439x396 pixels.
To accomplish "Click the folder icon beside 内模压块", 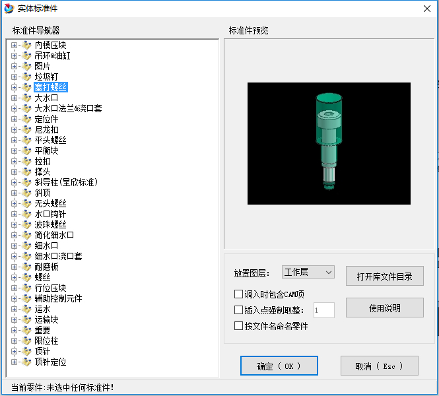I will (26, 45).
